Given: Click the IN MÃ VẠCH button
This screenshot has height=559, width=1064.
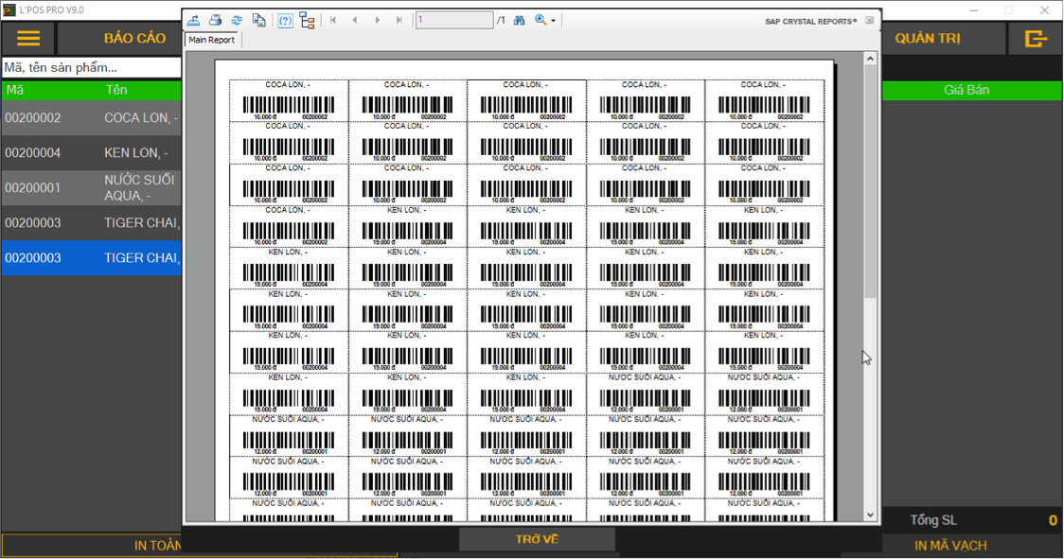Looking at the screenshot, I should click(950, 546).
